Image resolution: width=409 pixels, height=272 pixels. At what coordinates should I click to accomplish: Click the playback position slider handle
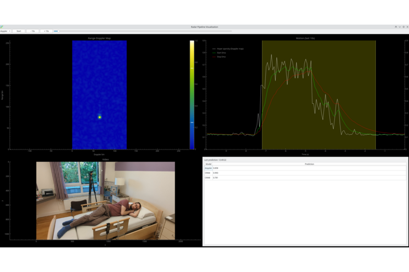[x=58, y=31]
